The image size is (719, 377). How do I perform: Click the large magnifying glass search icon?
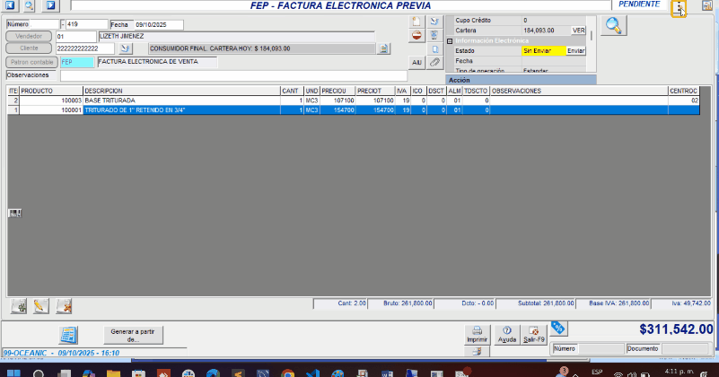[x=613, y=25]
